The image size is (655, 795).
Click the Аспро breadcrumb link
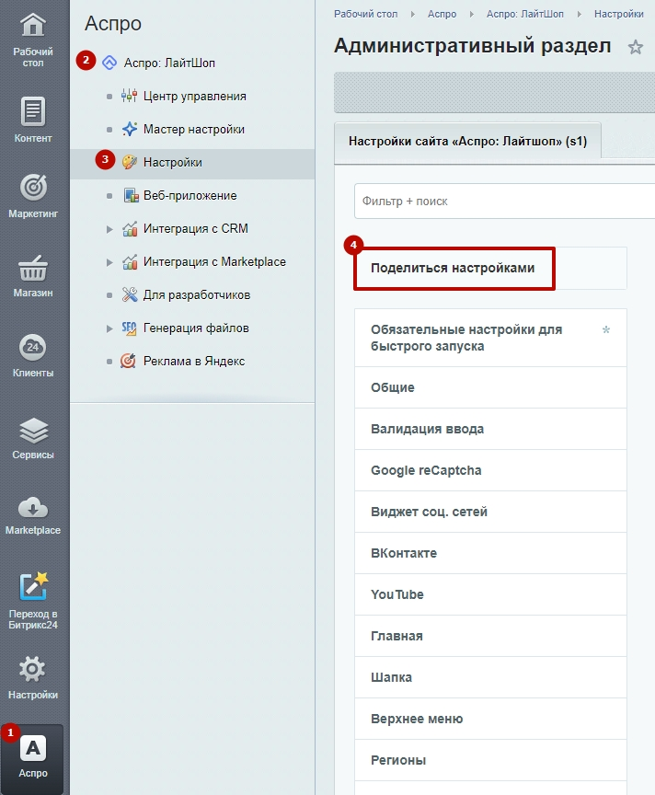[442, 14]
